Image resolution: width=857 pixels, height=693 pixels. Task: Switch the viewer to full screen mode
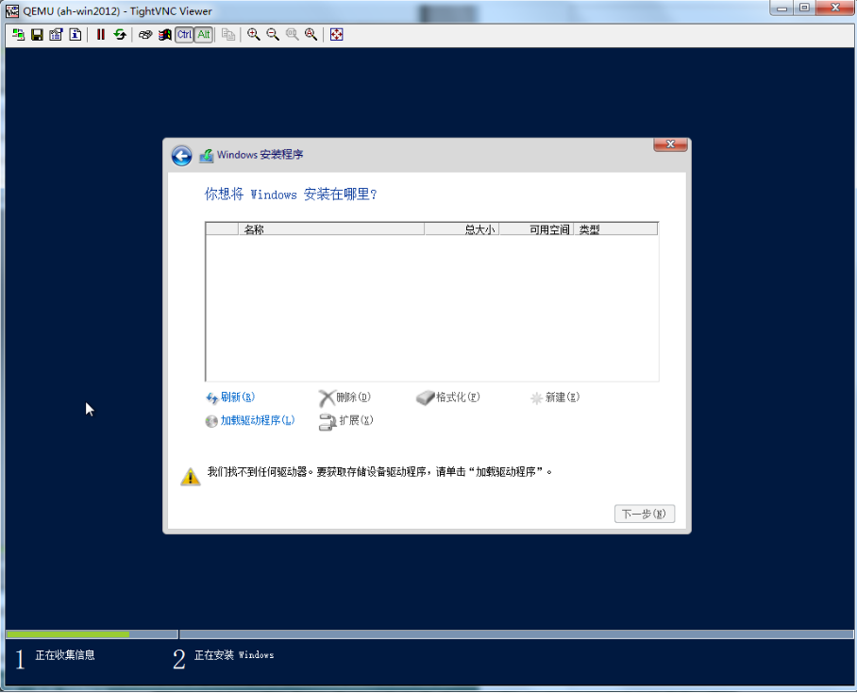coord(337,35)
